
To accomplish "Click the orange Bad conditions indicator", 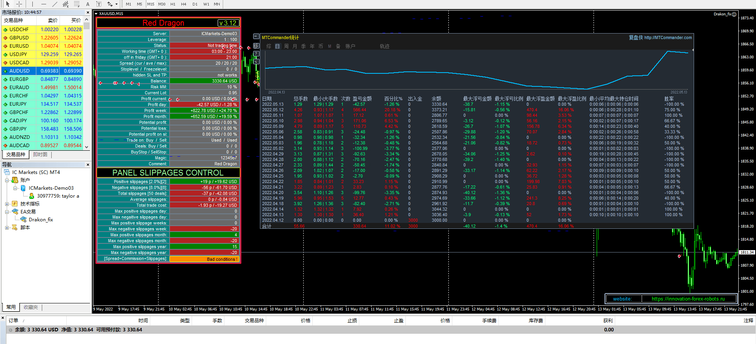I will pyautogui.click(x=204, y=259).
